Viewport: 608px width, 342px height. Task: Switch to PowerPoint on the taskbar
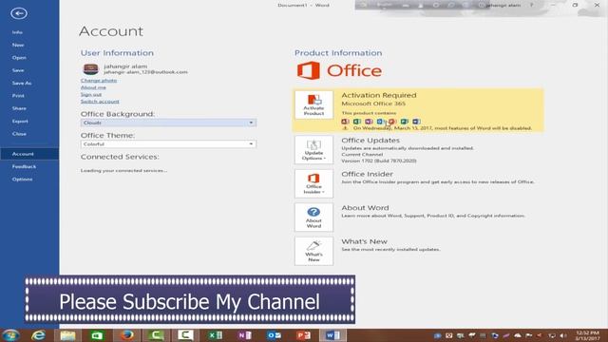click(x=303, y=335)
